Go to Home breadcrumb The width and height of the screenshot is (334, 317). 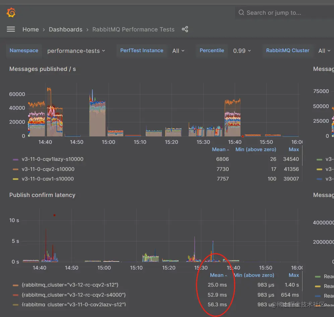point(31,29)
